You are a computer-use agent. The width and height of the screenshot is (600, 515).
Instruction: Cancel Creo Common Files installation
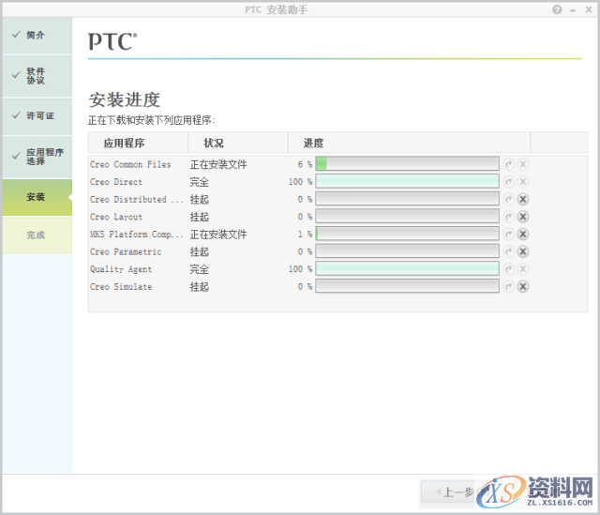[523, 164]
